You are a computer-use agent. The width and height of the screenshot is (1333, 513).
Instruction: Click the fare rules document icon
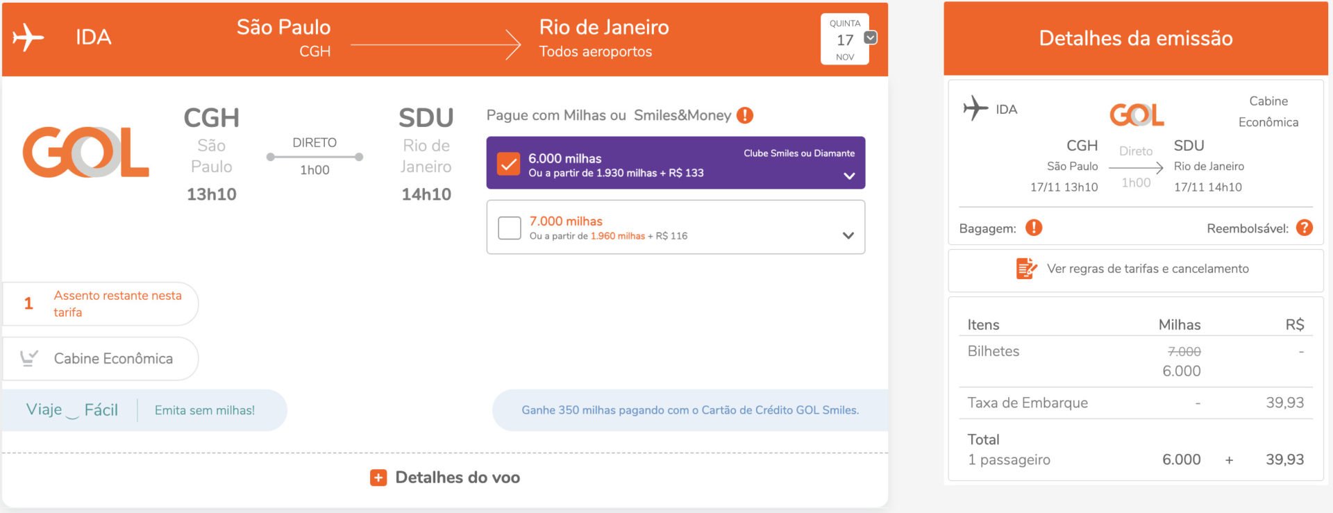tap(1026, 268)
